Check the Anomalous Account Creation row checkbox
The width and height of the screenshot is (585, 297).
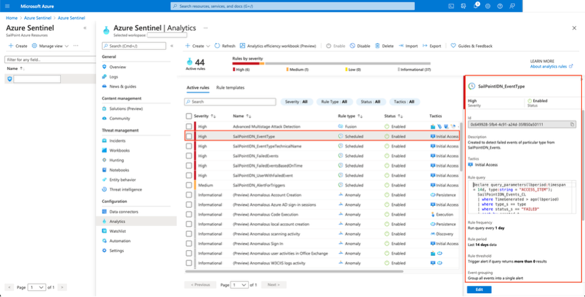pyautogui.click(x=189, y=195)
